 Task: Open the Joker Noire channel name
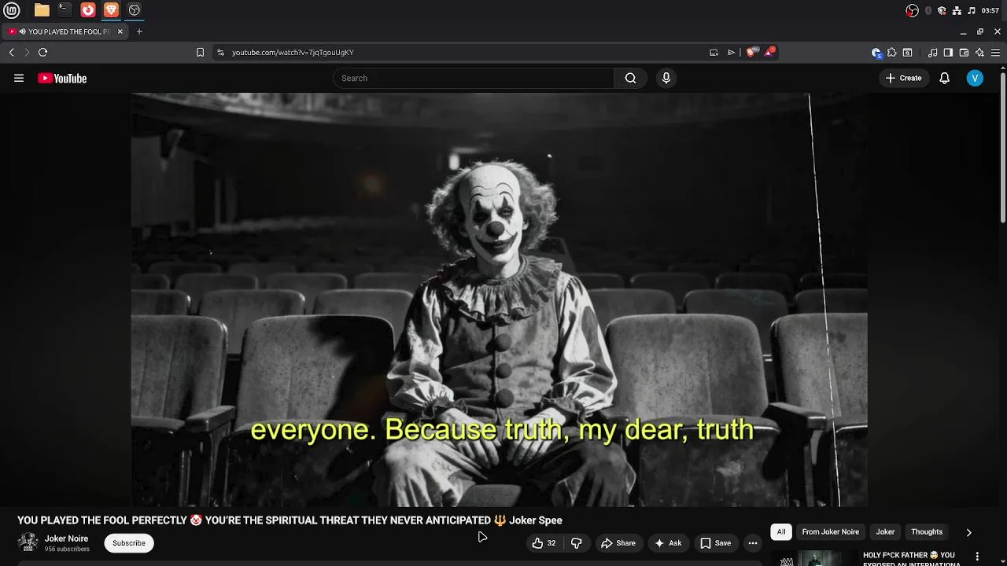click(x=66, y=538)
